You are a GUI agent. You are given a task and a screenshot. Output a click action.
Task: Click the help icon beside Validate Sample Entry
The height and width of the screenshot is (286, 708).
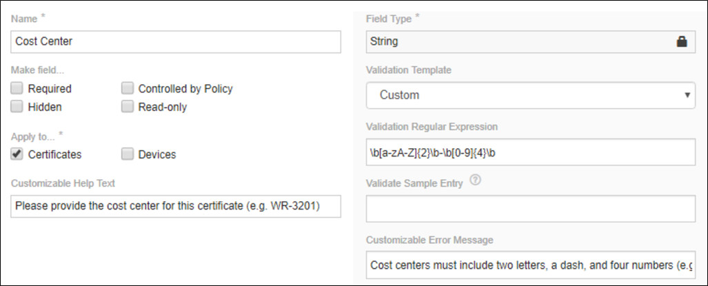click(473, 181)
